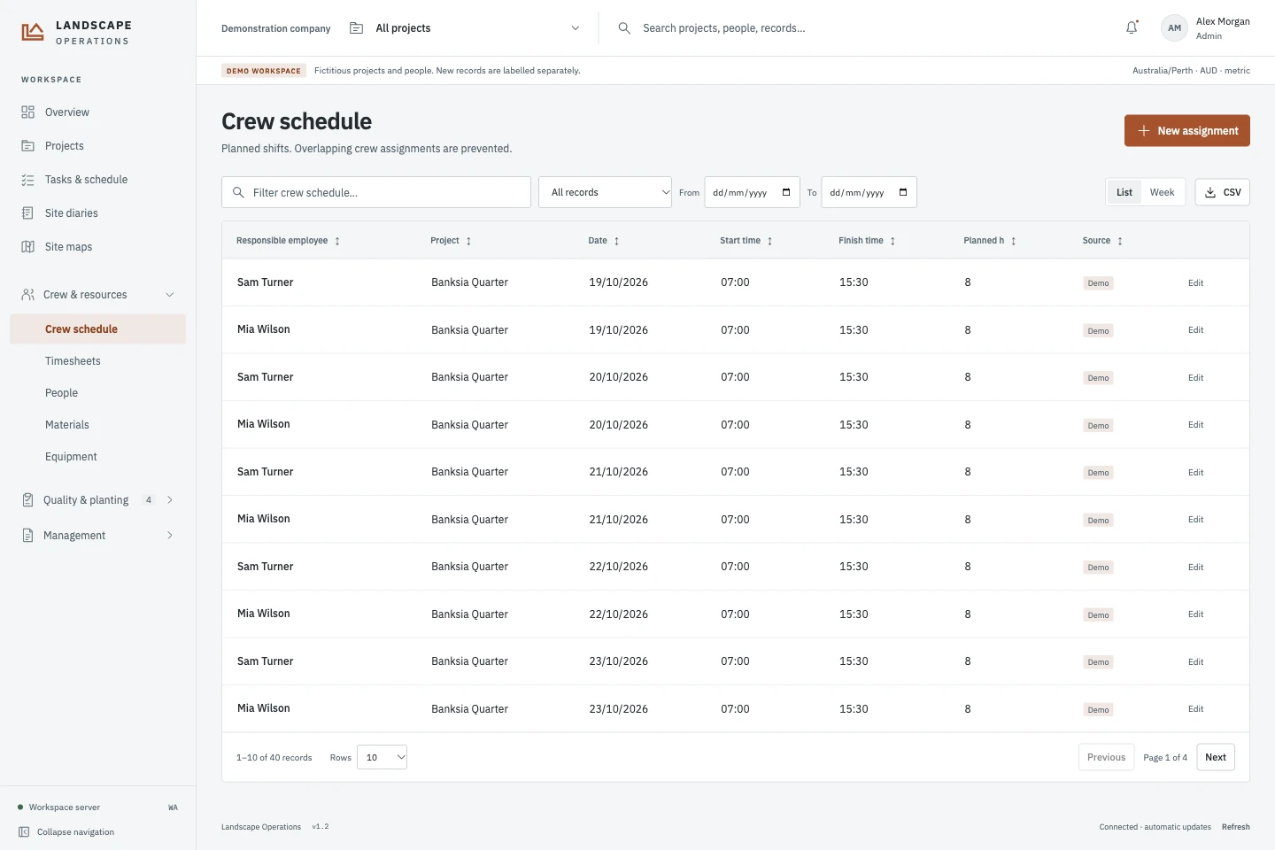1275x850 pixels.
Task: Click the Crew & resources people icon
Action: point(27,295)
